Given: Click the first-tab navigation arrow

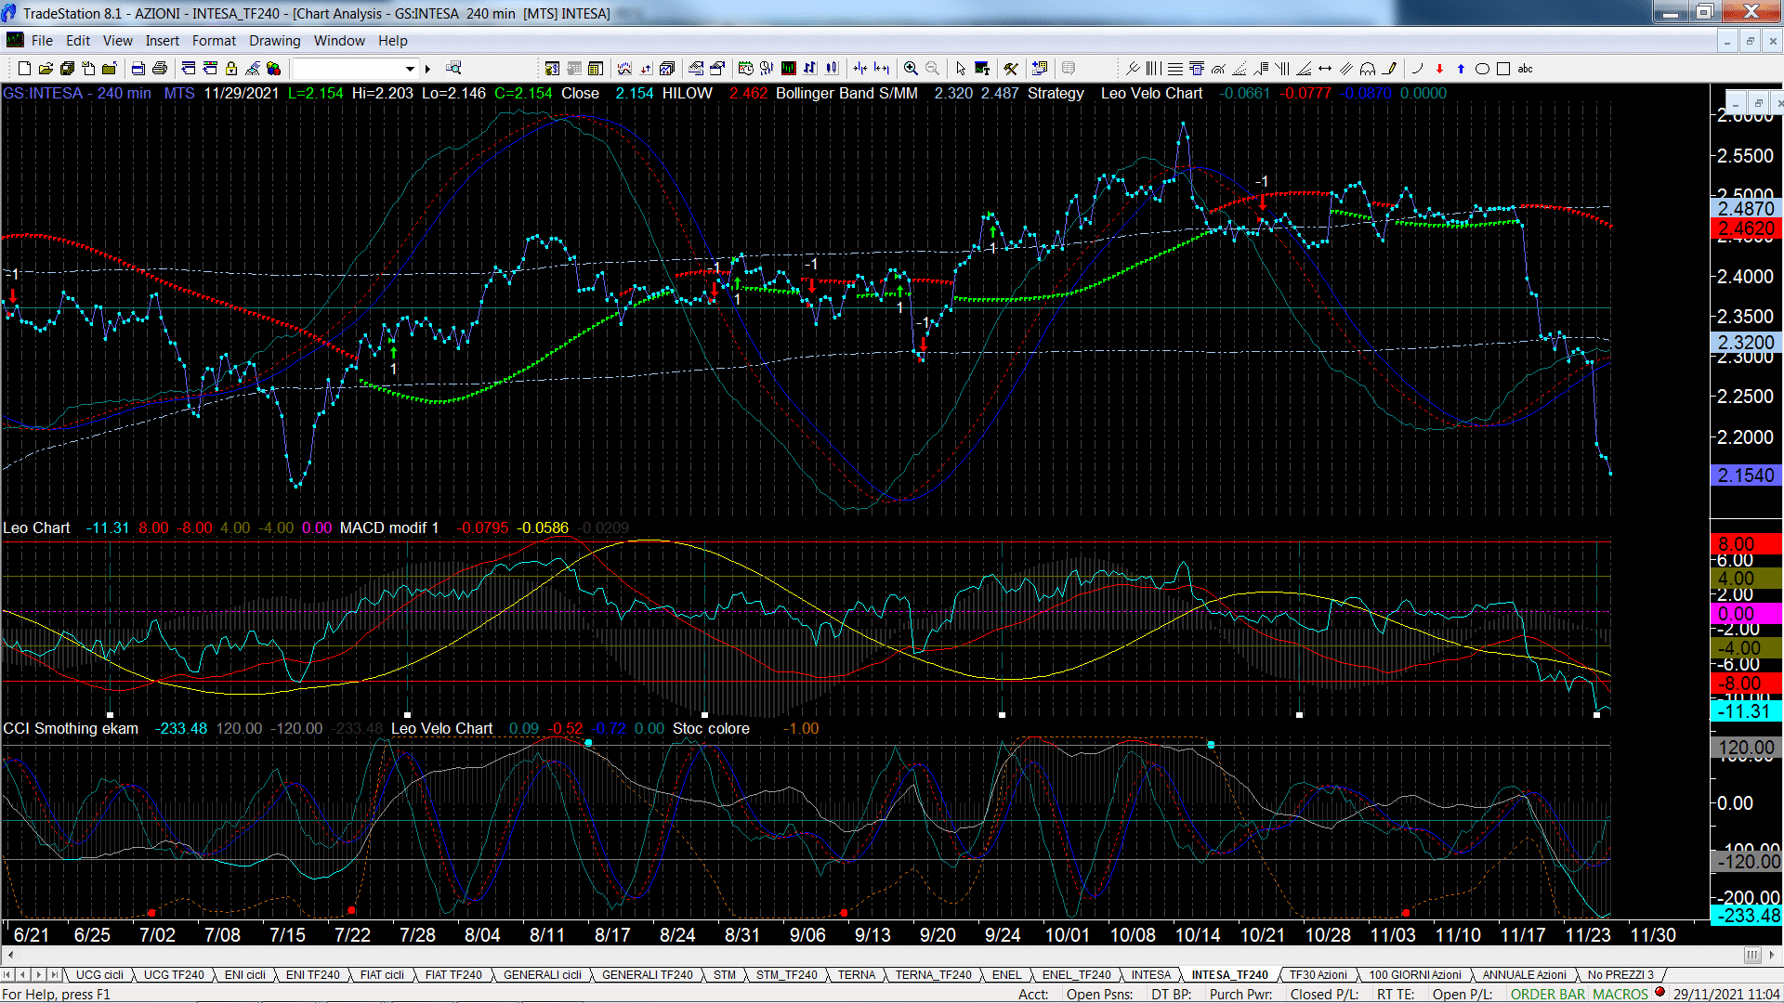Looking at the screenshot, I should click(7, 975).
